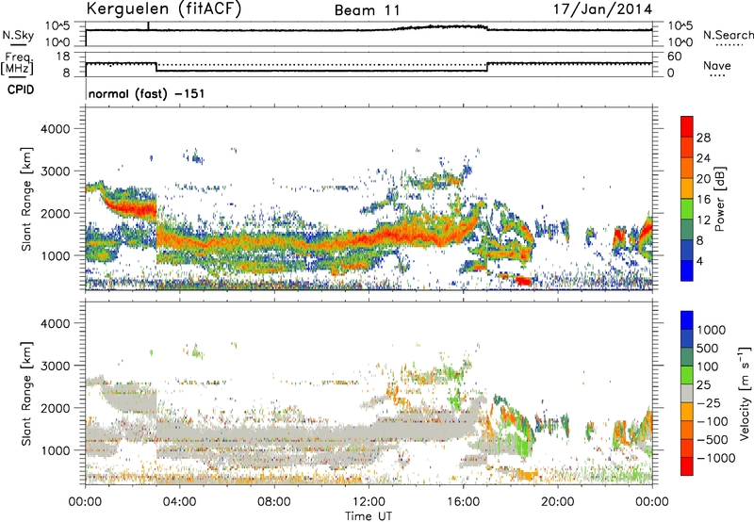Click the 'Beam 11' label

(367, 10)
